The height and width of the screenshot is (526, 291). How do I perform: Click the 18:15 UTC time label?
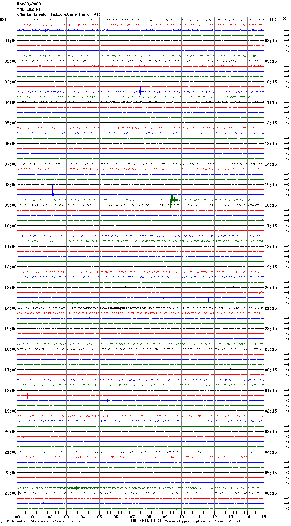tap(271, 247)
